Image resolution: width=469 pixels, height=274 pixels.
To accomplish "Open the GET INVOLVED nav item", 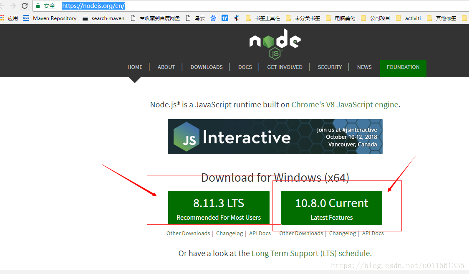I will coord(285,67).
